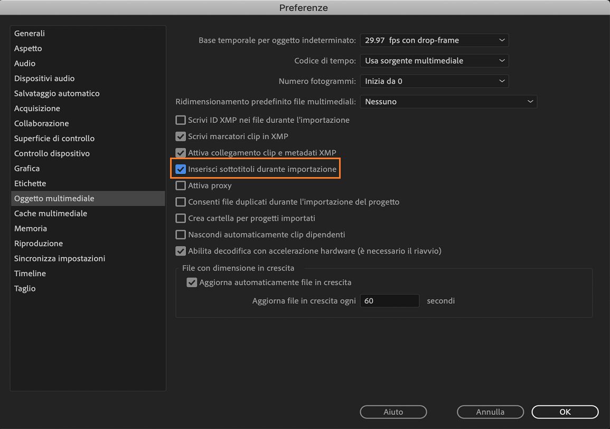Check Nascondi automaticamente clip dipendenti
This screenshot has height=429, width=610.
(x=181, y=235)
